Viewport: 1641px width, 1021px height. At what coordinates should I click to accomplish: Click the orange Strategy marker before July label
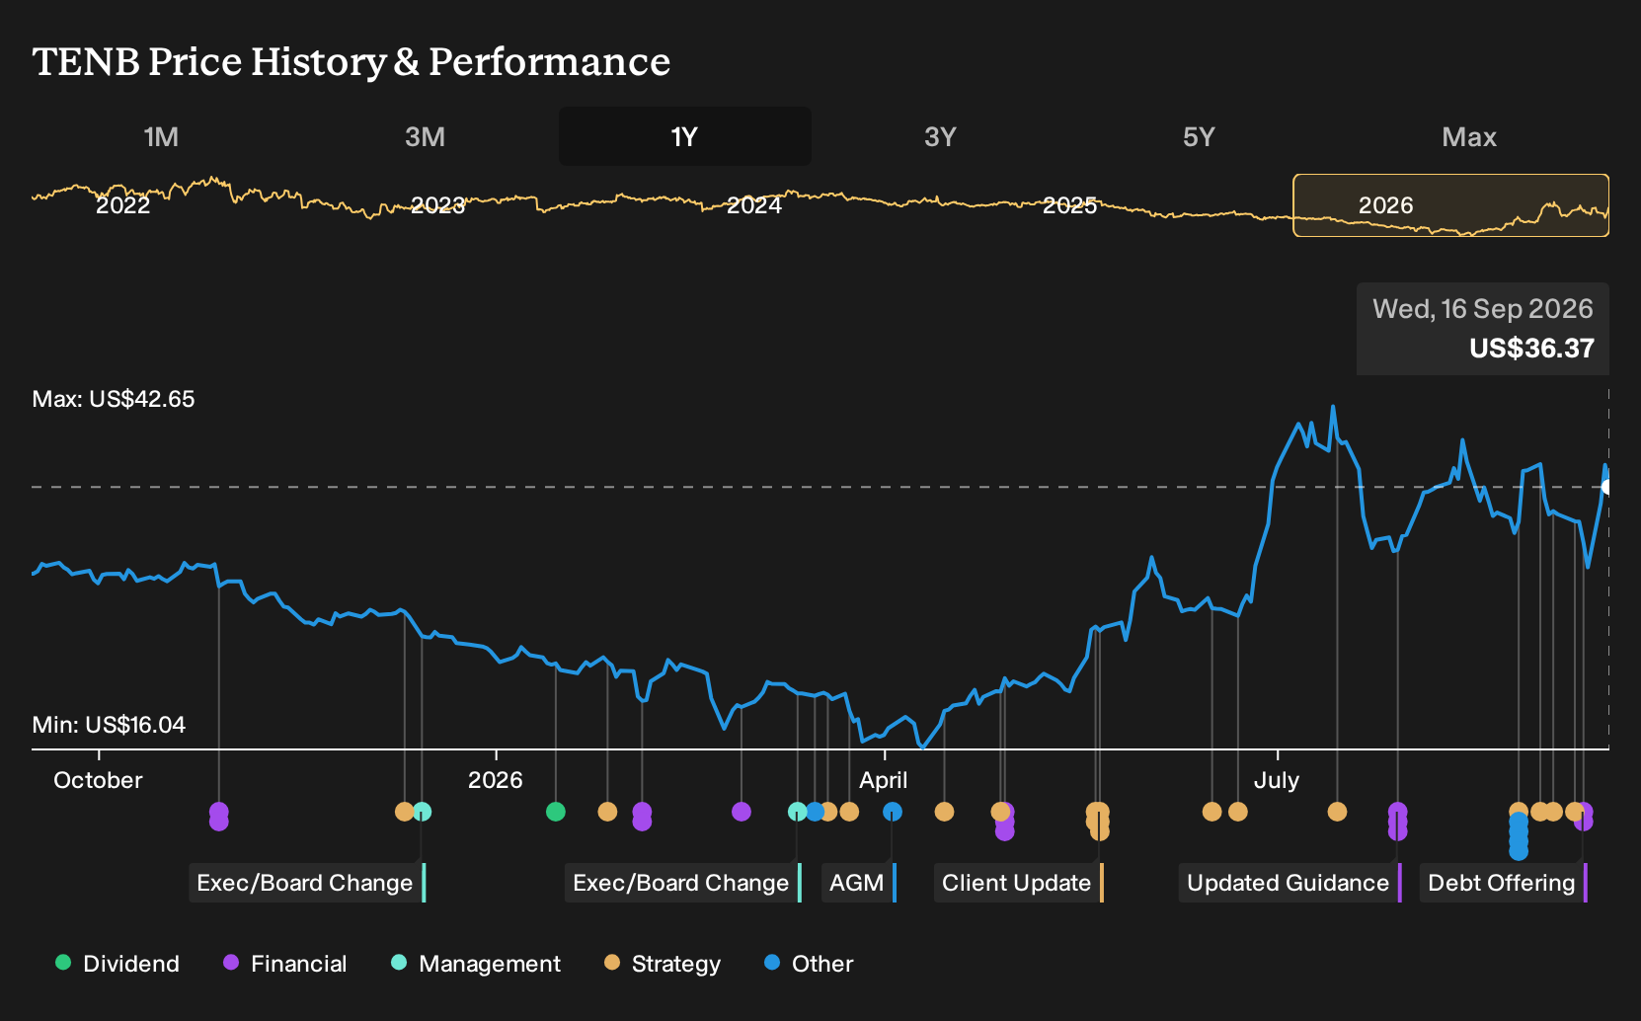coord(1238,812)
